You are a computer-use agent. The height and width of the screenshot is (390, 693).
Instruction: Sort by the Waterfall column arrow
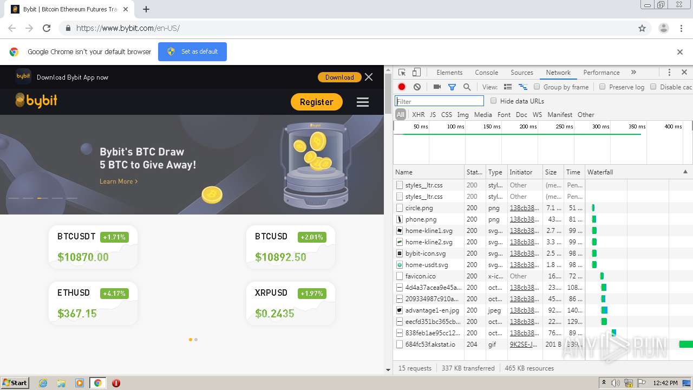click(685, 172)
